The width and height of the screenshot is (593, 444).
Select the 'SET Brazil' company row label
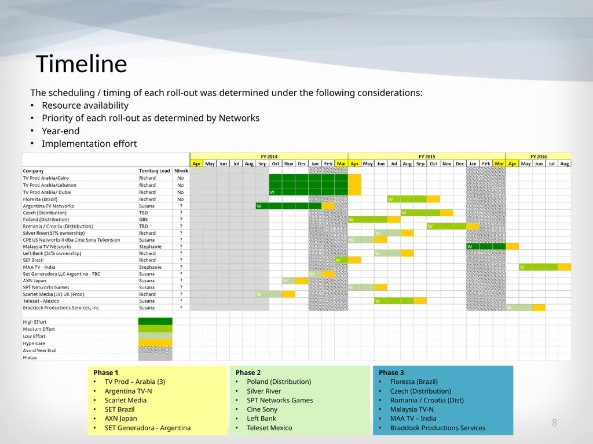click(33, 260)
